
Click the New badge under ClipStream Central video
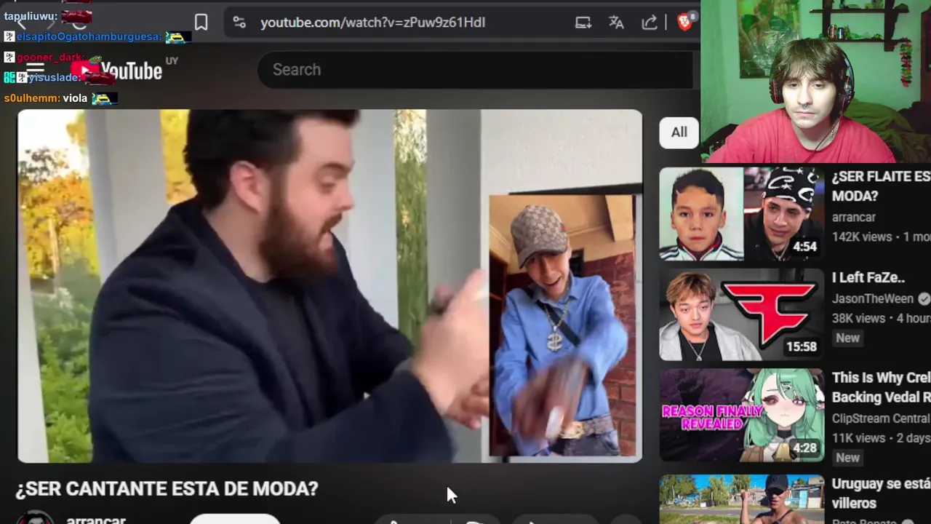click(x=847, y=458)
